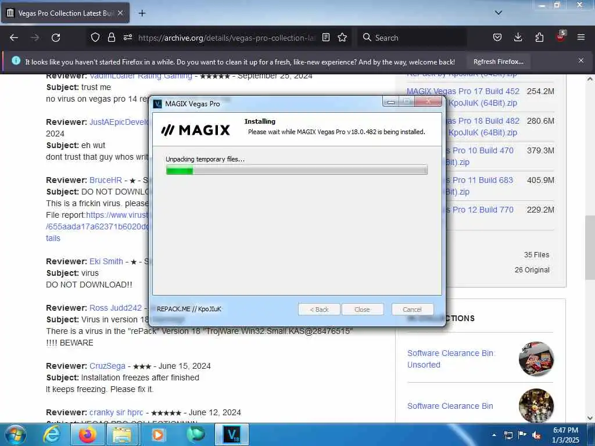595x446 pixels.
Task: Switch to Firefox in the taskbar
Action: coord(87,434)
